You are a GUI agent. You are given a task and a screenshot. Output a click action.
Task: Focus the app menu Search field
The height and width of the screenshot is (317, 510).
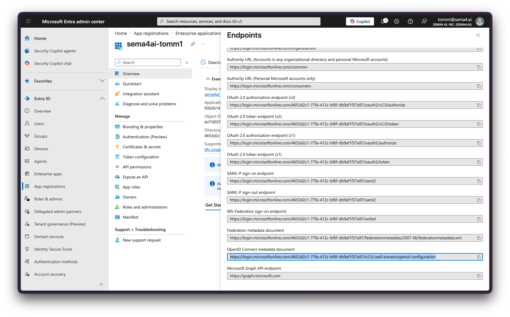tap(148, 62)
